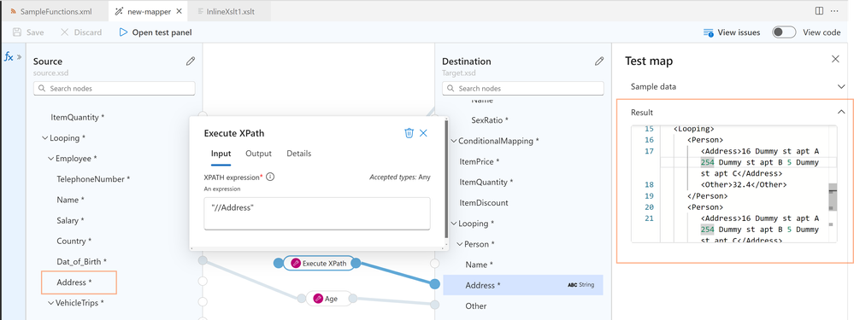Delete the Execute XPath function

[409, 133]
